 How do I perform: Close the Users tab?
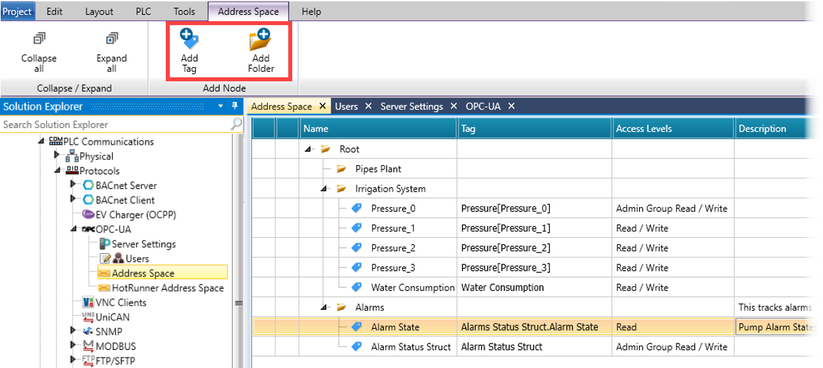click(368, 106)
